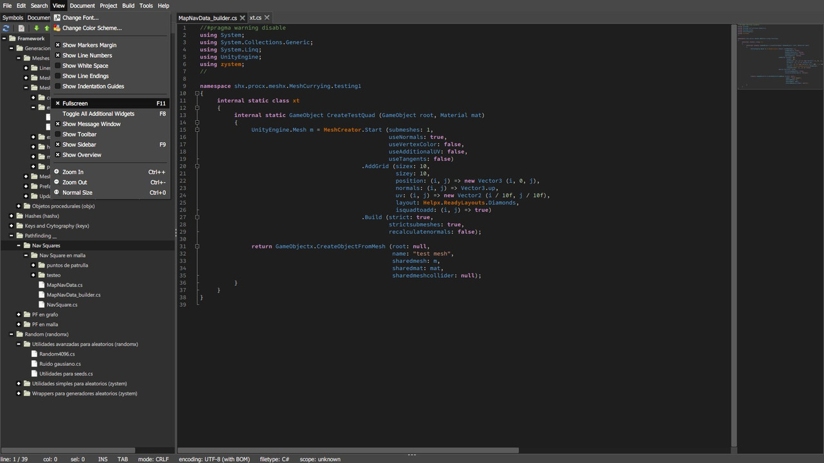Click the PF en grafo folder icon
Screen dimensions: 824x463
pos(27,314)
